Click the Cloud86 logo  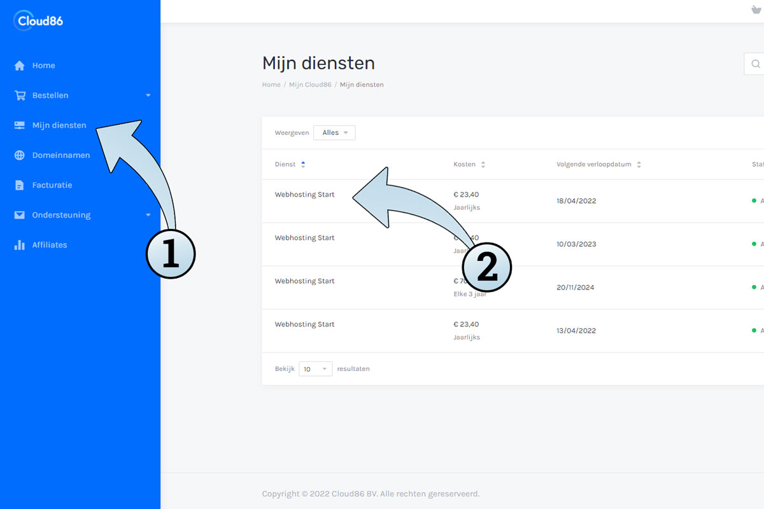pos(38,21)
